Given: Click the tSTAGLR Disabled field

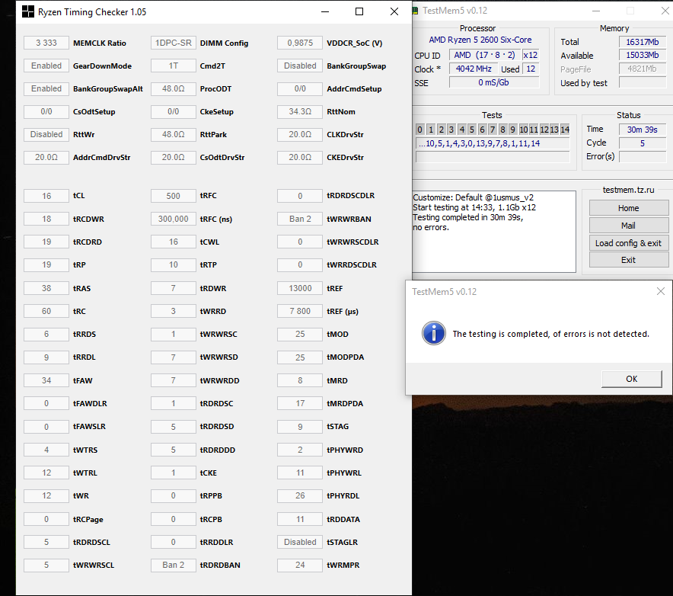Looking at the screenshot, I should click(x=300, y=542).
